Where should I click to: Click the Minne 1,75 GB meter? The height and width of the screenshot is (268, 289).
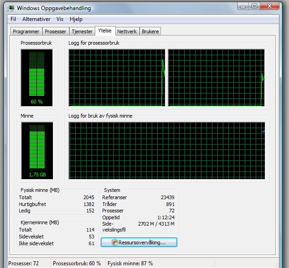pyautogui.click(x=37, y=150)
